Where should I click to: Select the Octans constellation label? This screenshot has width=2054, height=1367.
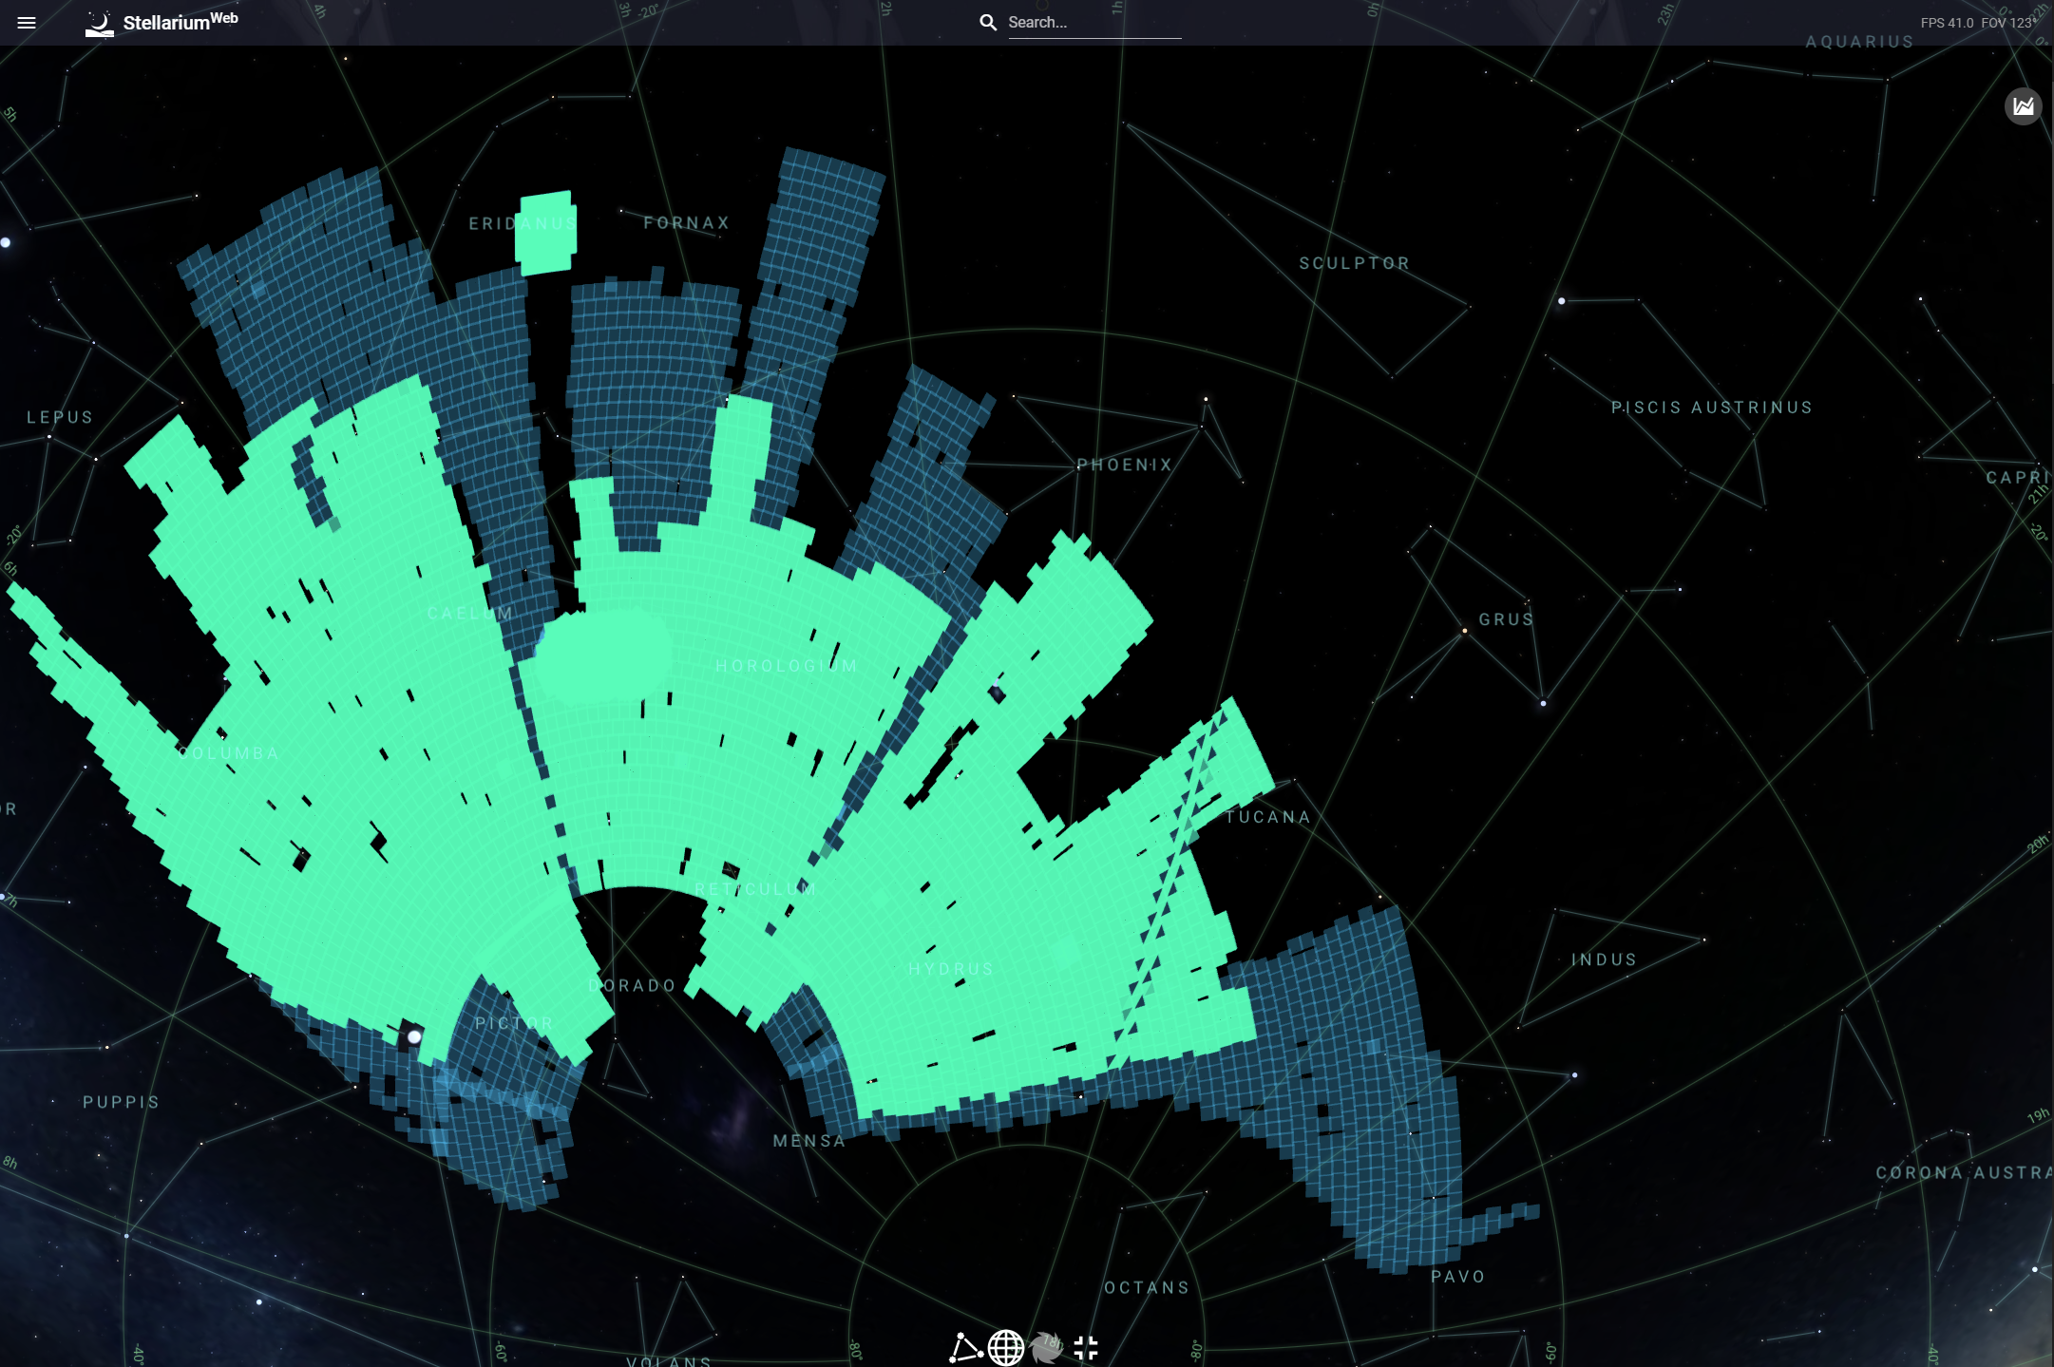(1147, 1288)
